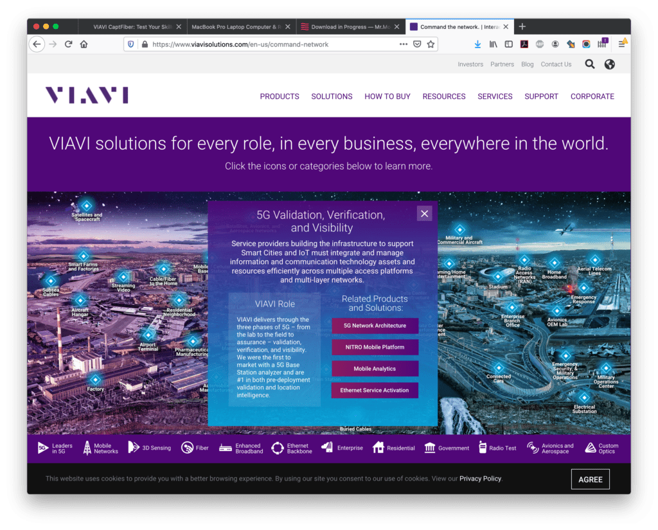
Task: Select the Factory map marker
Action: tap(95, 380)
